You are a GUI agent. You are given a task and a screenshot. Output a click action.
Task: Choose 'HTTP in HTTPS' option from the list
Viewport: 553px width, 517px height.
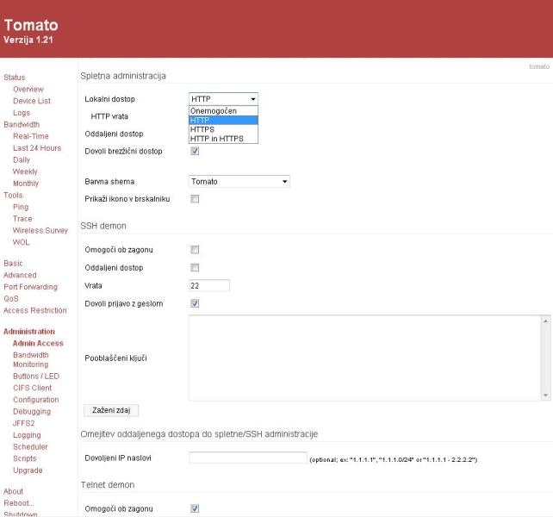click(x=216, y=139)
